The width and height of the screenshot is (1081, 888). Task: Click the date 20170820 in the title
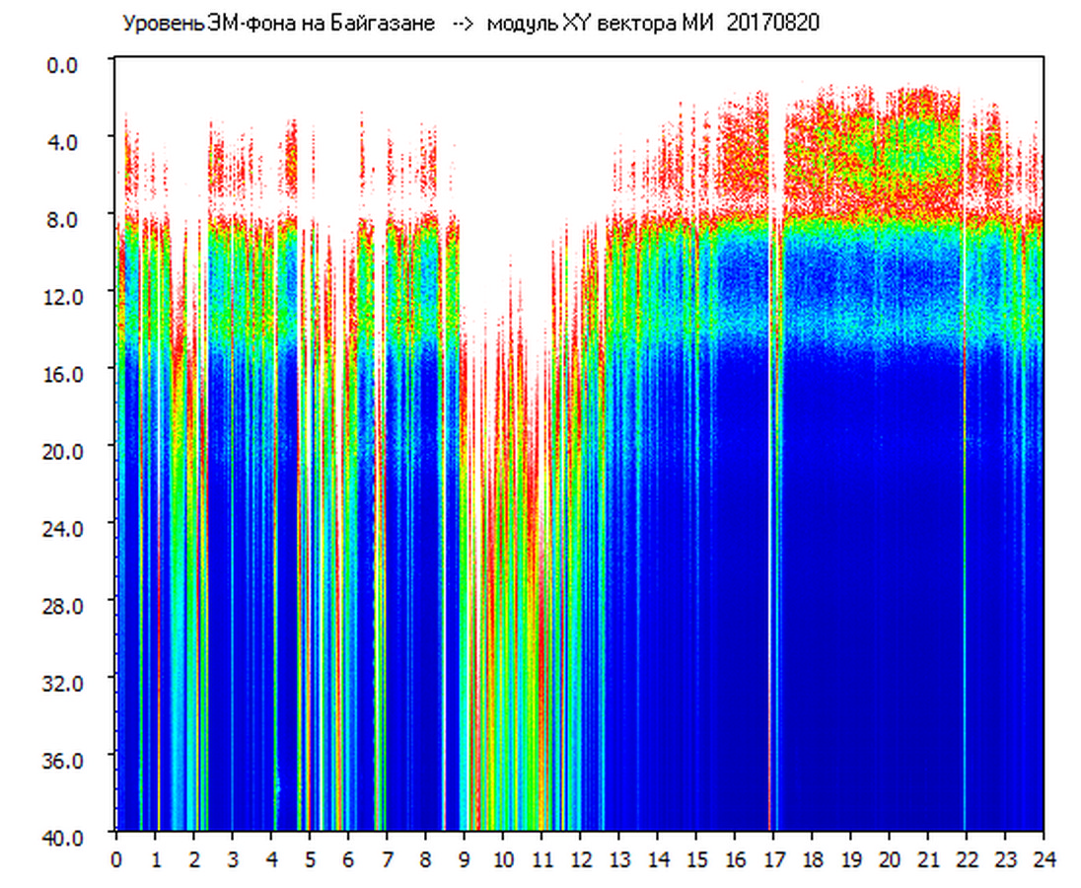pos(772,24)
